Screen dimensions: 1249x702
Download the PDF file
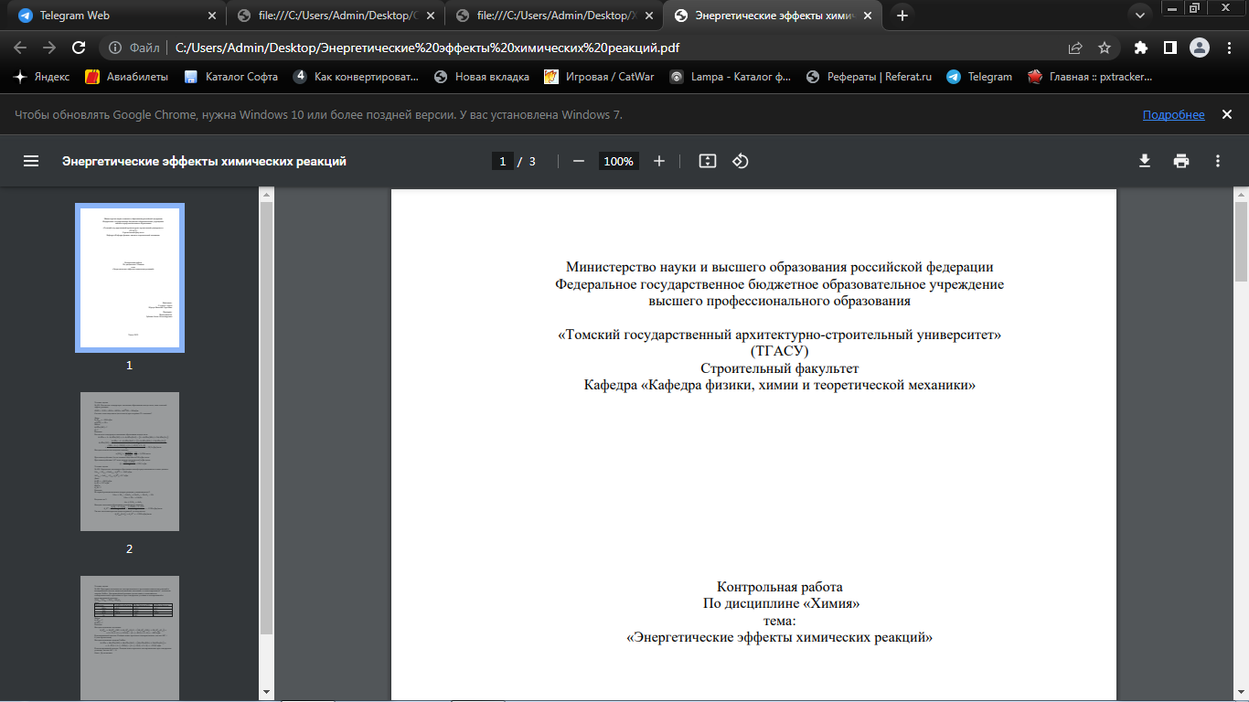(x=1144, y=161)
